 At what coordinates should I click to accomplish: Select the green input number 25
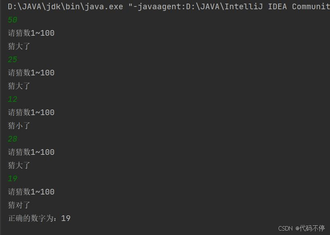point(12,60)
